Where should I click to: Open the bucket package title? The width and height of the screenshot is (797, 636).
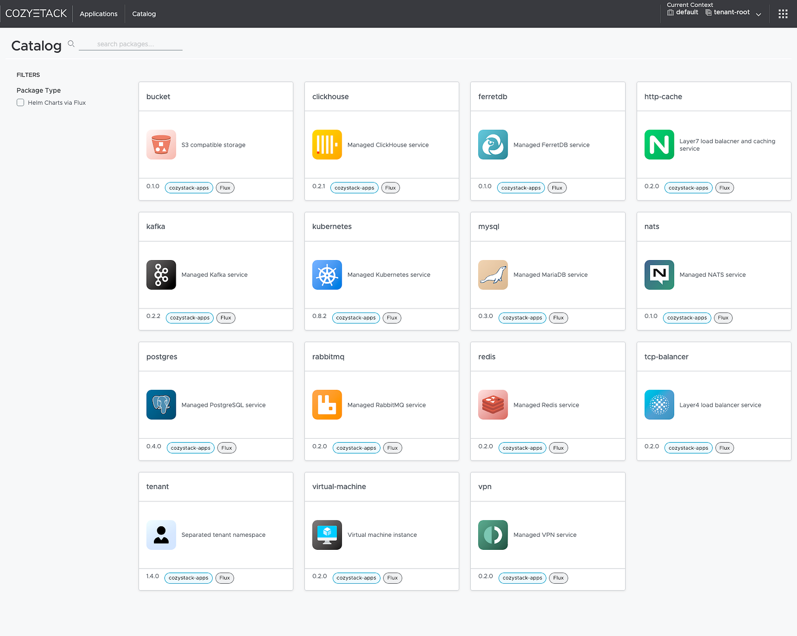coord(158,97)
